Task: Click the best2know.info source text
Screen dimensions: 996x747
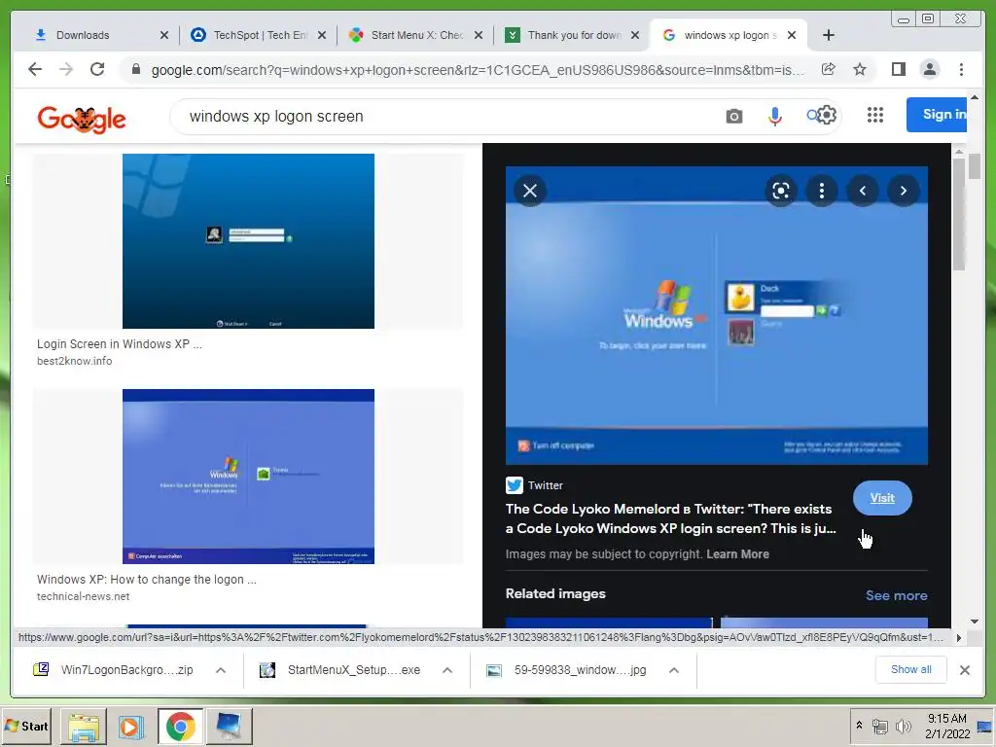Action: point(74,361)
